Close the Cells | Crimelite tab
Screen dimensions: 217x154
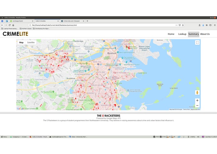coord(58,21)
